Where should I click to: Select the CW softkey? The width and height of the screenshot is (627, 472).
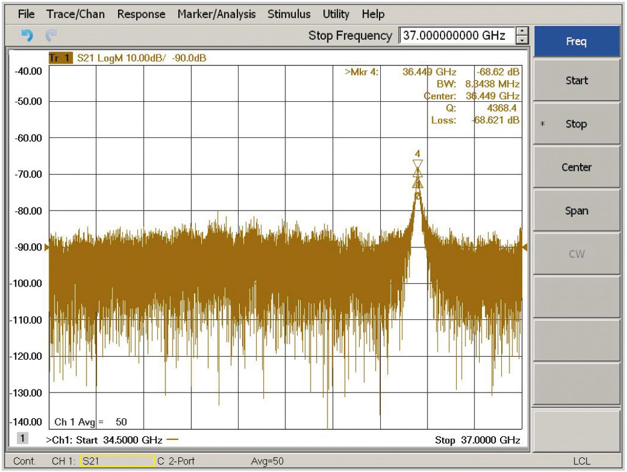(577, 254)
